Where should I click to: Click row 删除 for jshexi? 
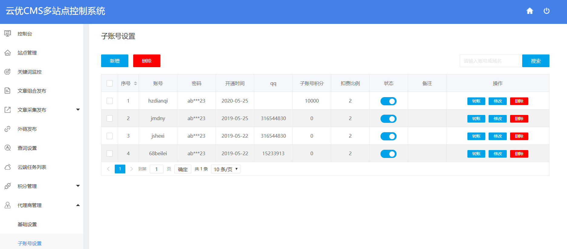click(519, 136)
